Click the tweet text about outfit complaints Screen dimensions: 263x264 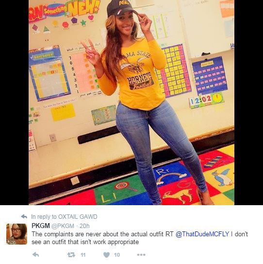[139, 238]
